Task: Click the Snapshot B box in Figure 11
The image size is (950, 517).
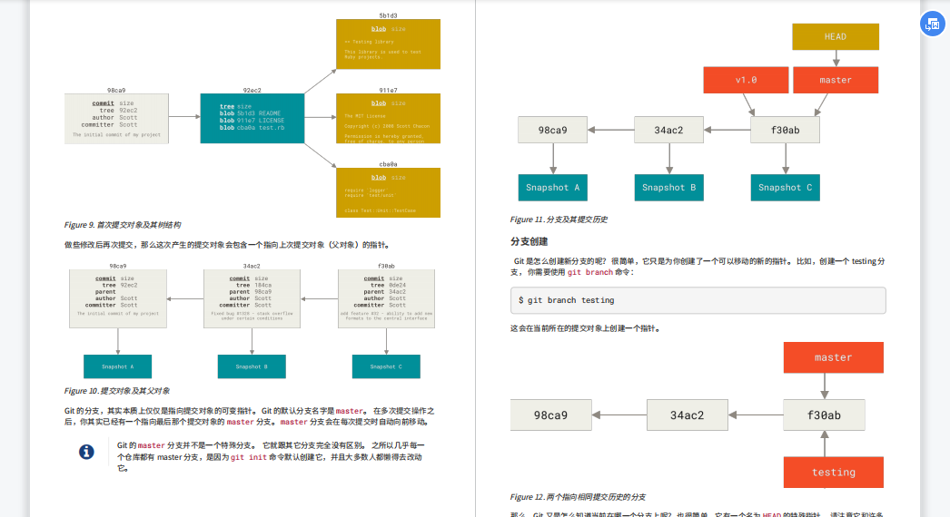Action: [x=668, y=188]
